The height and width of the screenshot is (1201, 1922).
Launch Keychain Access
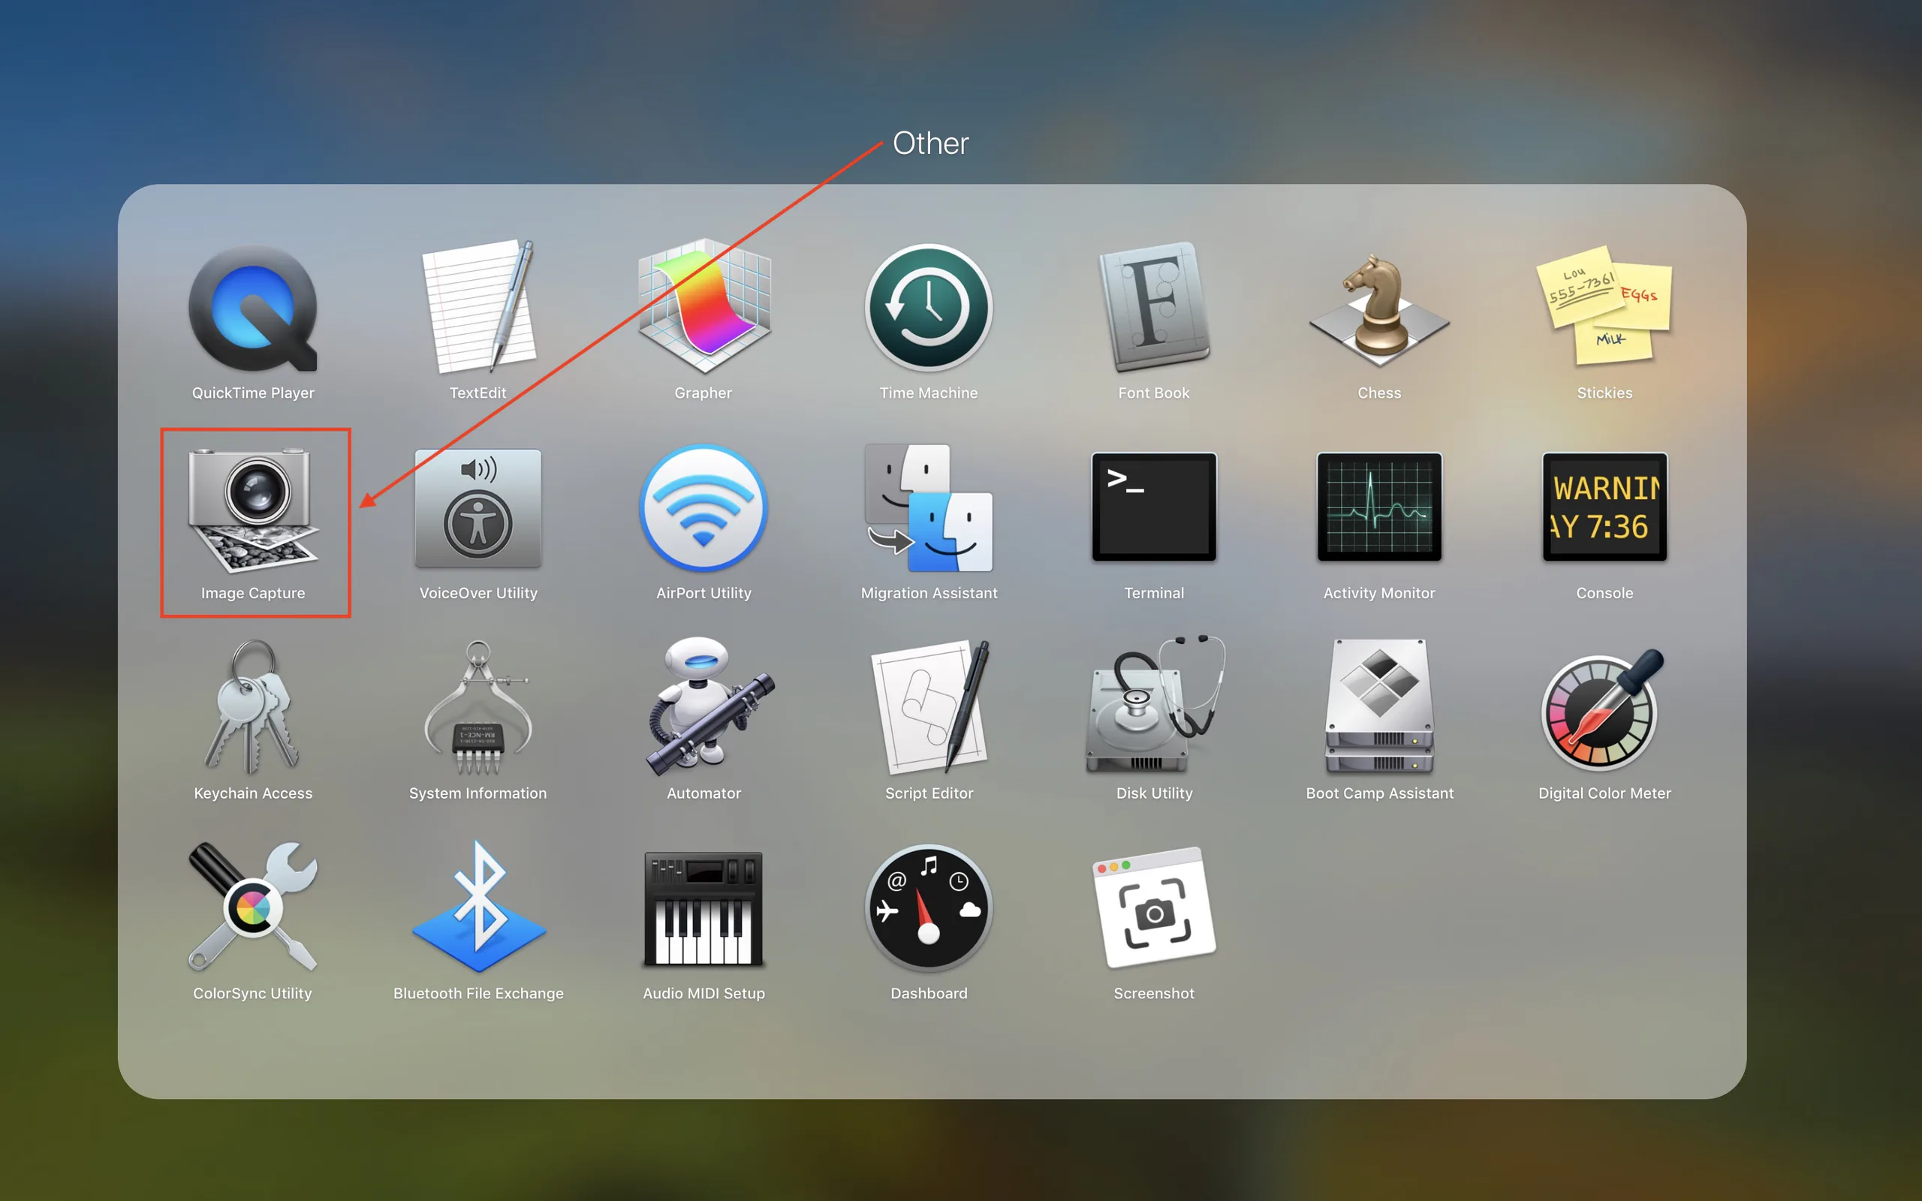(x=252, y=708)
